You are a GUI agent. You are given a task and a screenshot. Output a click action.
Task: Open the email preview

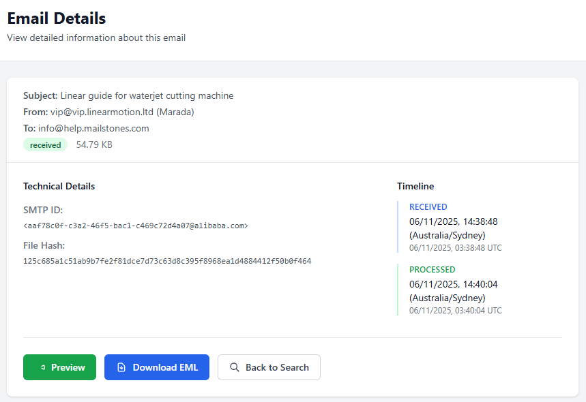pyautogui.click(x=59, y=367)
